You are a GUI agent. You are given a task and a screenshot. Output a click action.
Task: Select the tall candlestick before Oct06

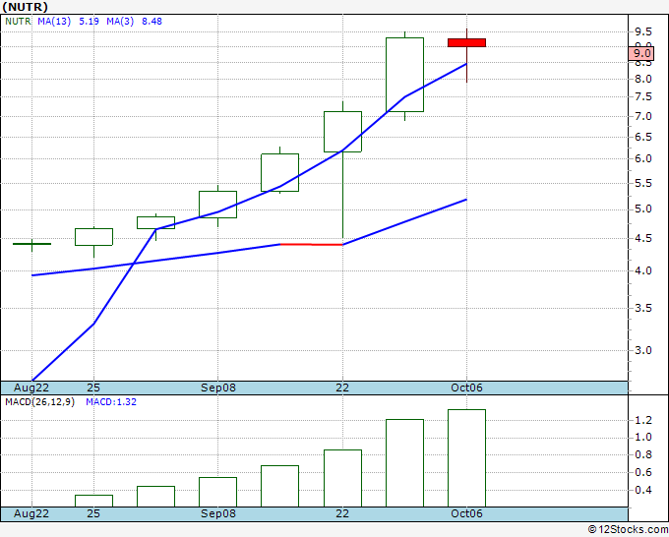point(405,75)
